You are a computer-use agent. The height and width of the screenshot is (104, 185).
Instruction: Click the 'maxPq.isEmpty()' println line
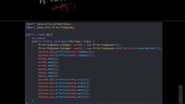[x=66, y=55]
